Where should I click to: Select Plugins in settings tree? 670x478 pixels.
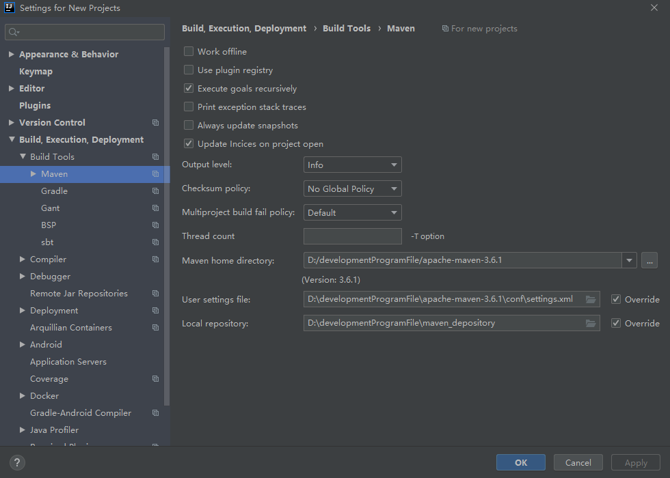[35, 105]
